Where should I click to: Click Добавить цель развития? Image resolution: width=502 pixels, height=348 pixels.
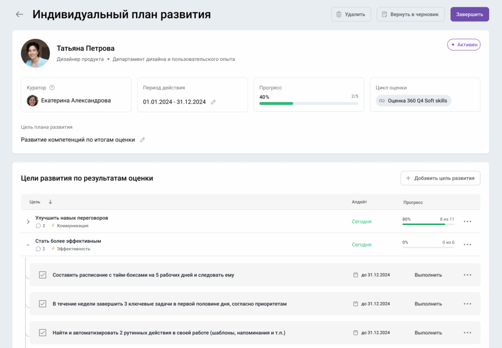coord(440,178)
